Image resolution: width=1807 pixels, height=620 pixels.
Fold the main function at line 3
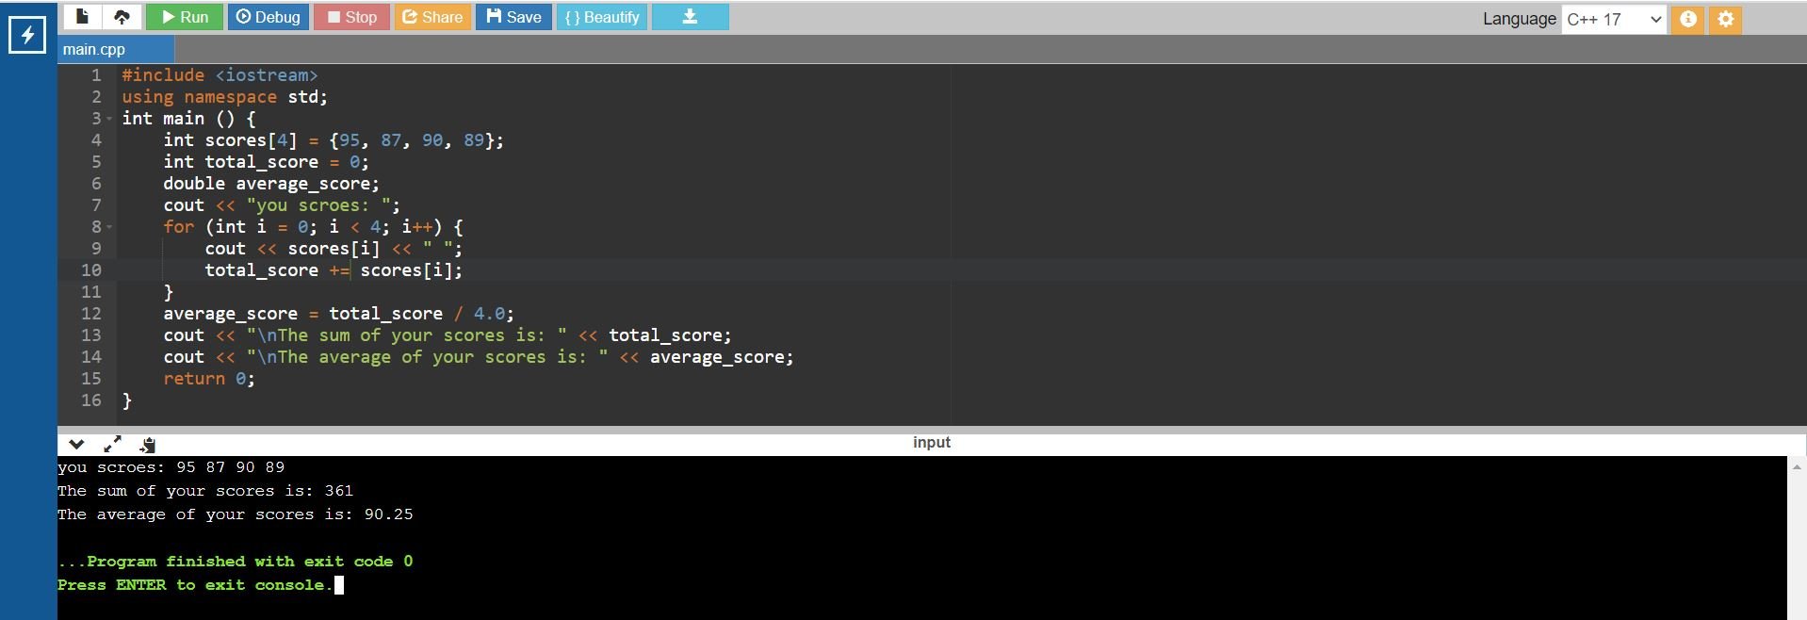(109, 119)
